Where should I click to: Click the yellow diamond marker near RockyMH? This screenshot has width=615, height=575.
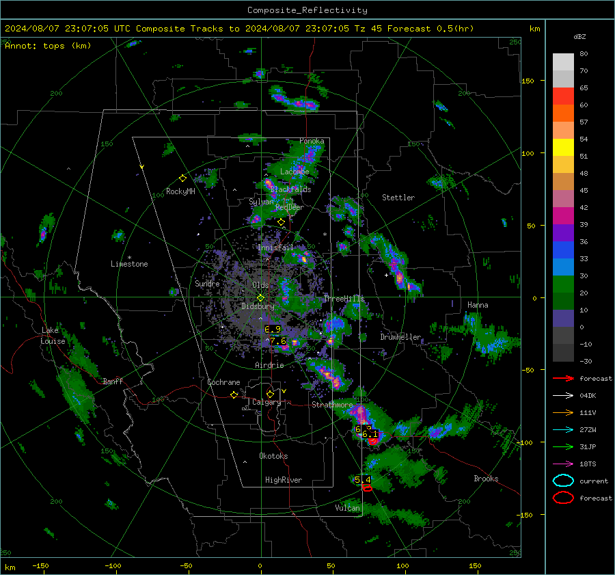[182, 178]
